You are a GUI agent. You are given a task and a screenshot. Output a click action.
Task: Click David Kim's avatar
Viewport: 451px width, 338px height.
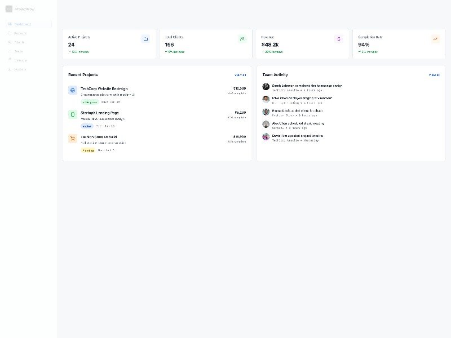pyautogui.click(x=266, y=137)
